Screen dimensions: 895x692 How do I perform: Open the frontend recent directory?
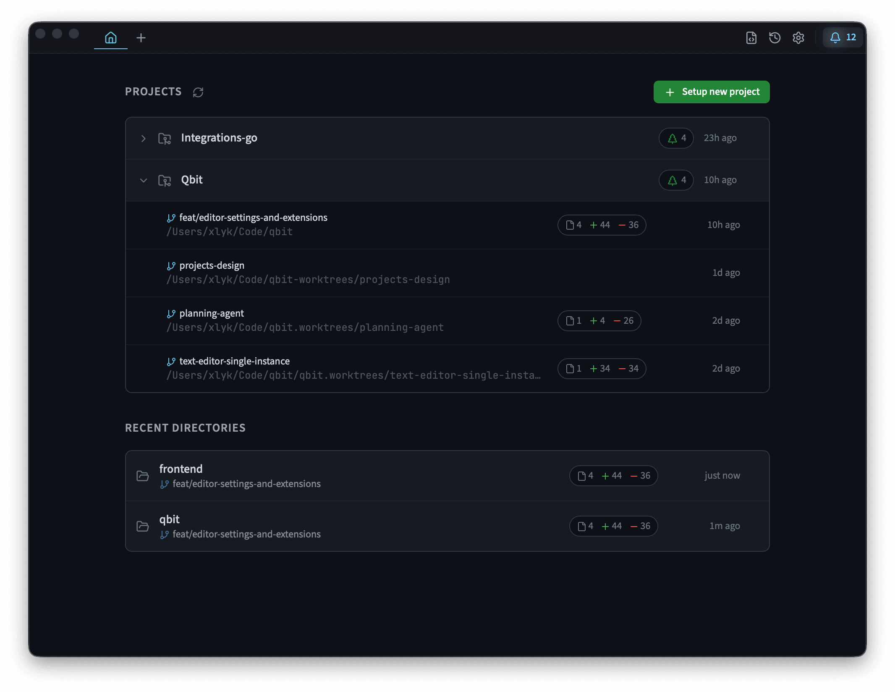tap(447, 476)
